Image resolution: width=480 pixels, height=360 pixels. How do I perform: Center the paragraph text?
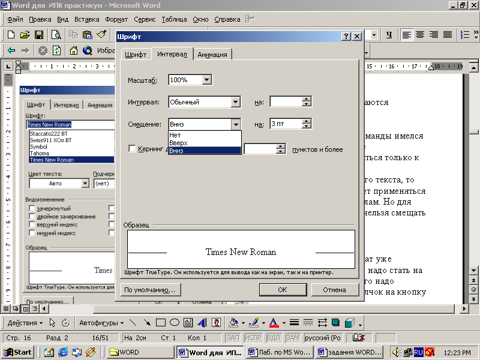point(420,35)
